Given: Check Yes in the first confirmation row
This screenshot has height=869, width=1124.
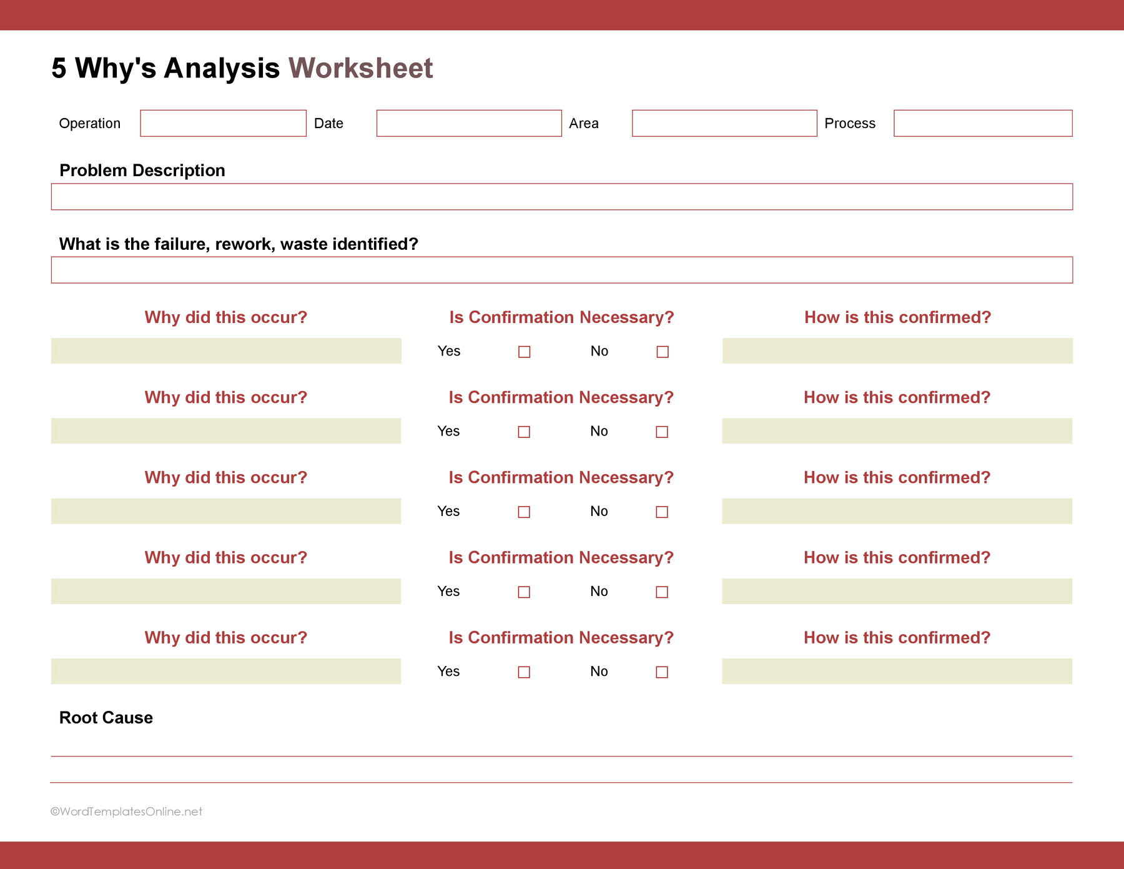Looking at the screenshot, I should (525, 352).
